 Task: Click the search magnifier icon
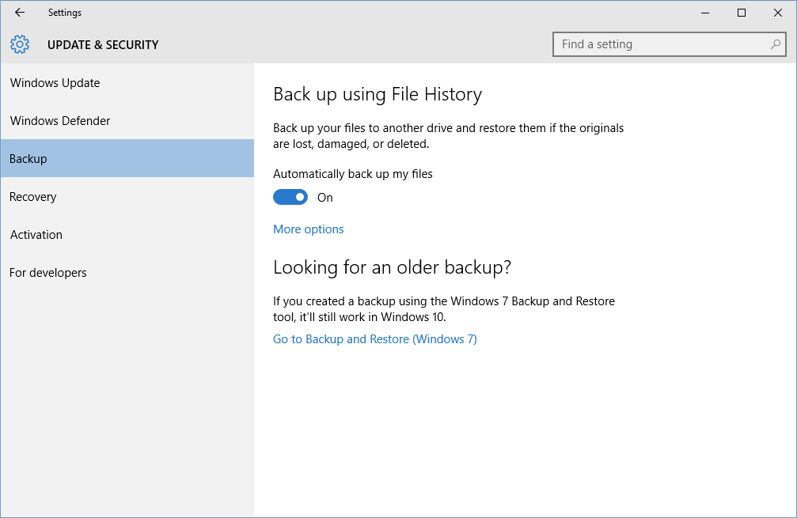point(775,45)
